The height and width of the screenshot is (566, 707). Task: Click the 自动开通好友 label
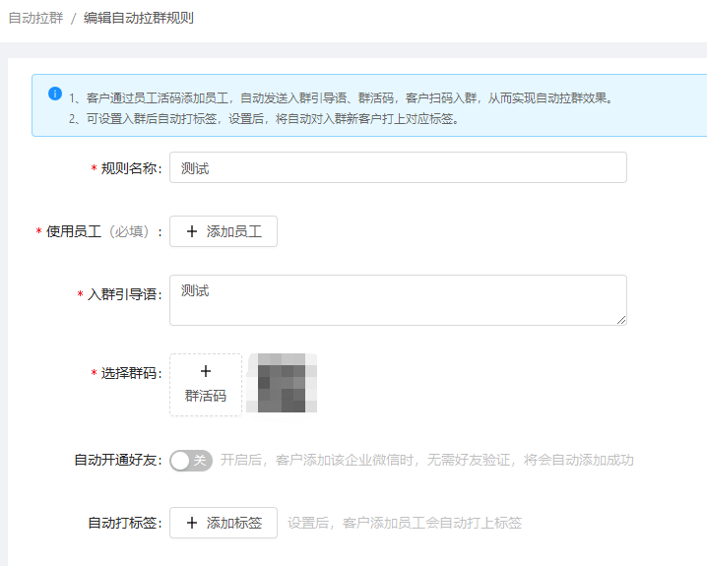(x=118, y=460)
